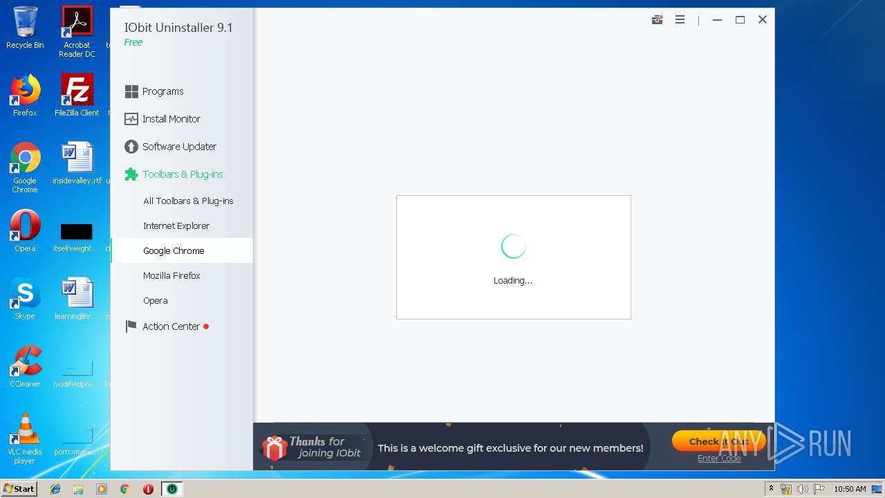This screenshot has height=498, width=885.
Task: Open Action Center flag in tray
Action: coord(819,489)
